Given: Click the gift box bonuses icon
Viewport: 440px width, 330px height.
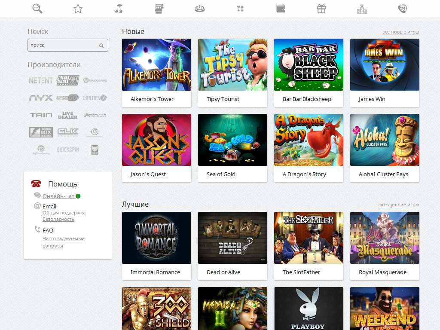Looking at the screenshot, I should tap(321, 9).
